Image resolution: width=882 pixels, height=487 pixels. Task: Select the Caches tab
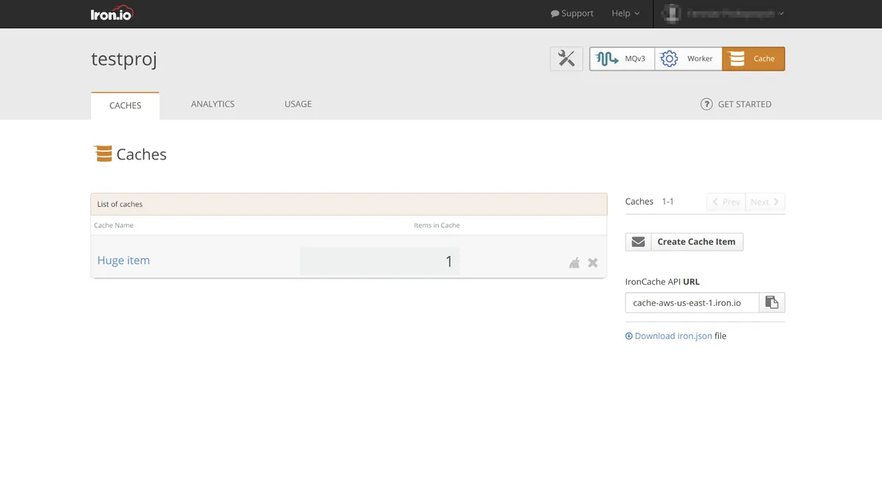[x=125, y=105]
